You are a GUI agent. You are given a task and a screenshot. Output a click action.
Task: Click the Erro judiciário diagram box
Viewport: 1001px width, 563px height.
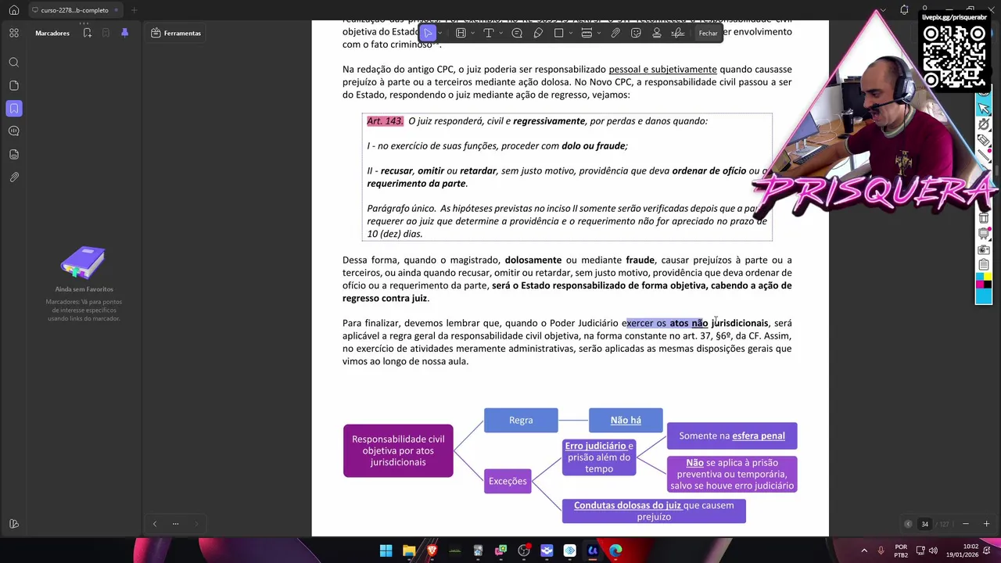599,457
